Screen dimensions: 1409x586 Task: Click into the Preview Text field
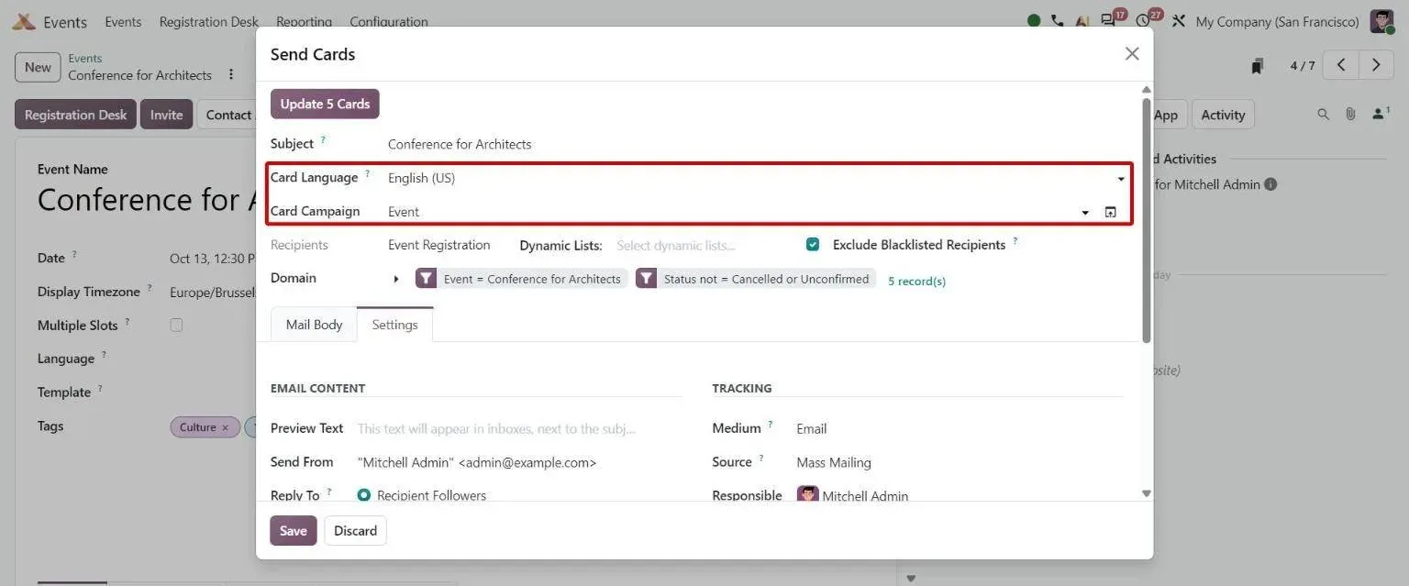click(518, 428)
